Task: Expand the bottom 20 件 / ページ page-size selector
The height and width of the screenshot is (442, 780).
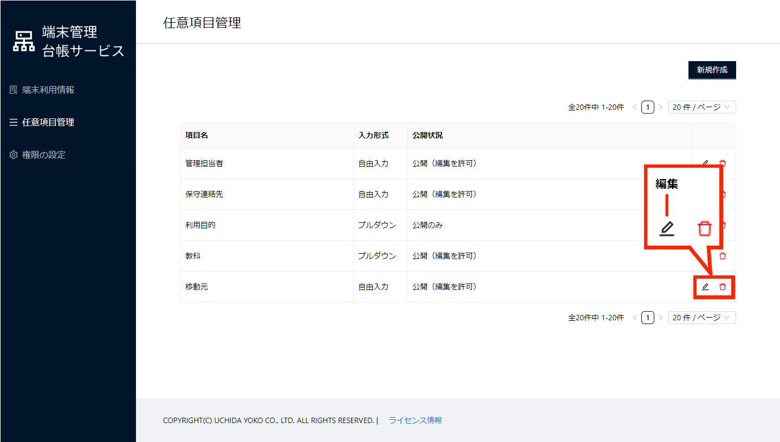Action: (x=701, y=318)
